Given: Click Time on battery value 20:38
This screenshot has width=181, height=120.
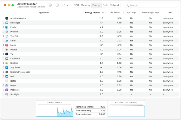Looking at the screenshot, I should tap(102, 114).
